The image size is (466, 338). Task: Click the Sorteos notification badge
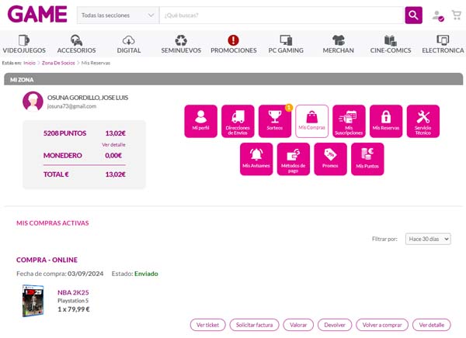(x=289, y=108)
